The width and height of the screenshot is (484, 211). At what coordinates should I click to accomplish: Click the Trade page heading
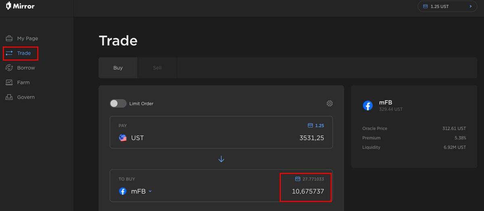(x=118, y=41)
